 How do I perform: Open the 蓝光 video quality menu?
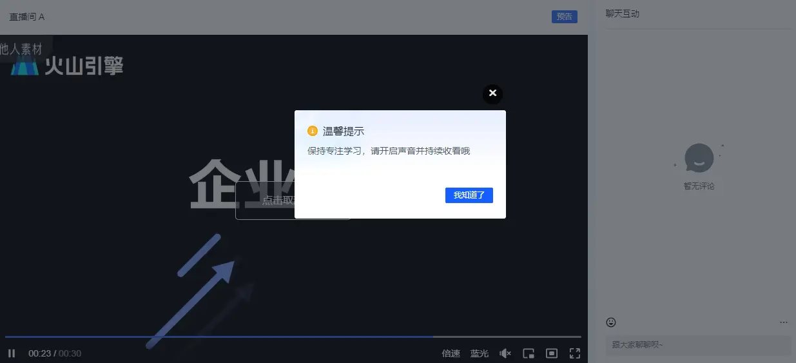point(480,353)
